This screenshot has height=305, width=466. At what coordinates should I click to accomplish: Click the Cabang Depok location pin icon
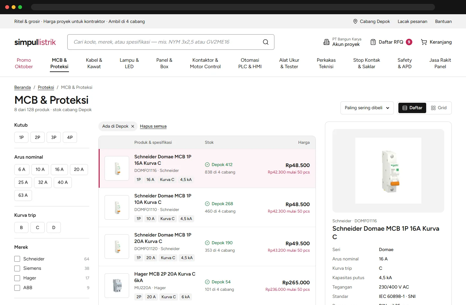click(355, 21)
